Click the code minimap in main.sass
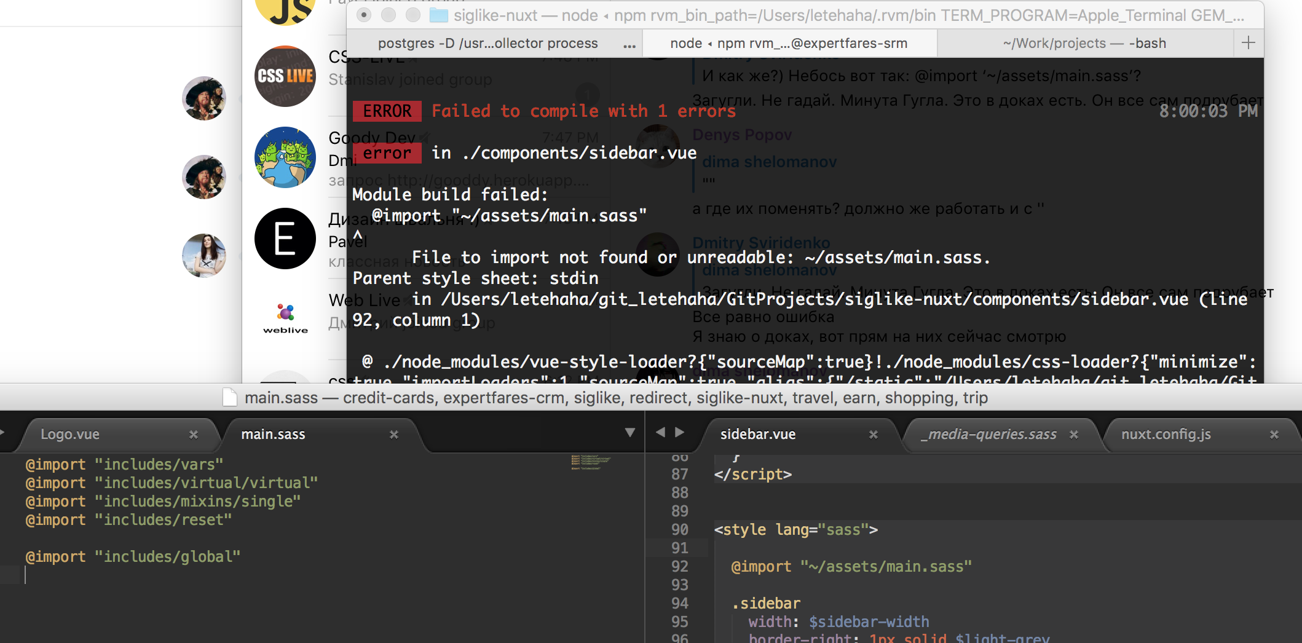1302x643 pixels. tap(591, 462)
